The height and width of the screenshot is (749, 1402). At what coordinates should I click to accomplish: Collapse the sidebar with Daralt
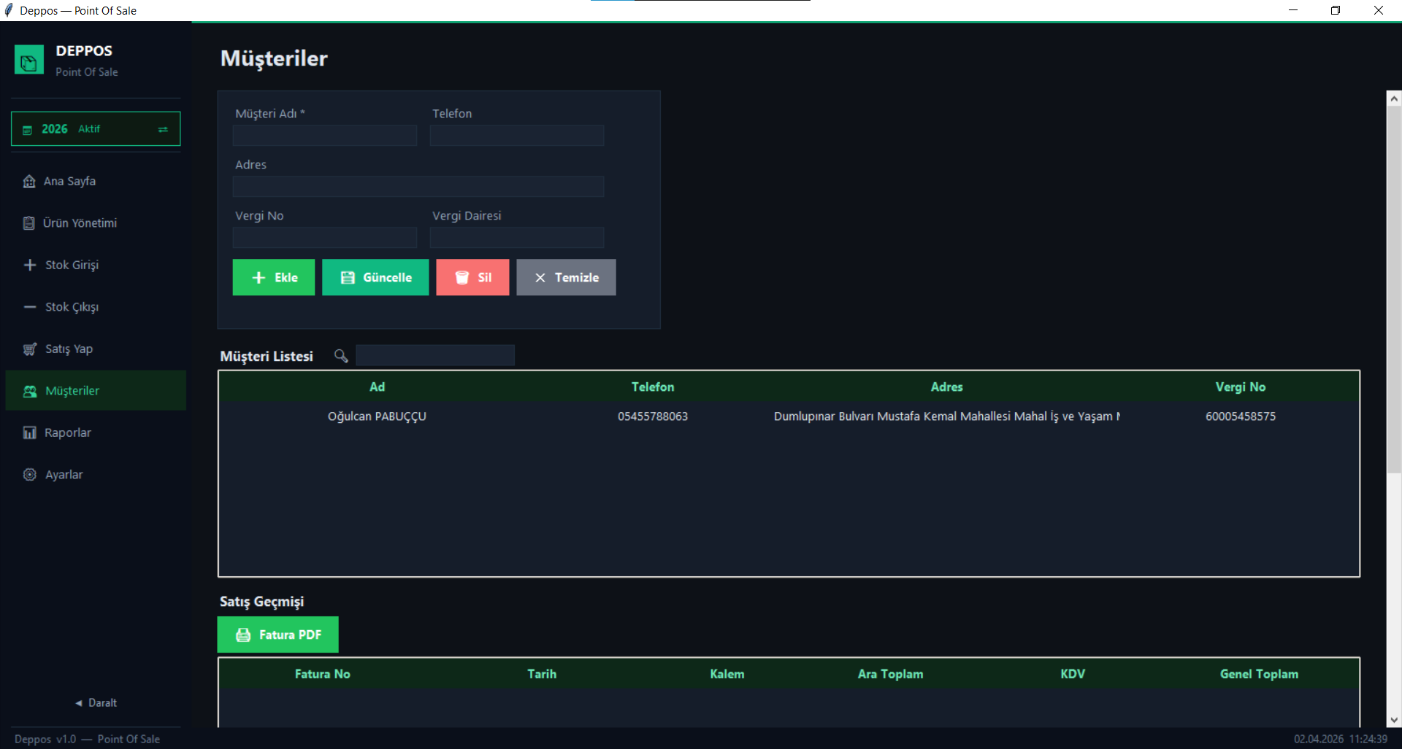coord(96,703)
